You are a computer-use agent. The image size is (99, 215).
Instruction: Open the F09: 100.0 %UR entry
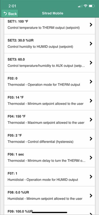coord(49,210)
